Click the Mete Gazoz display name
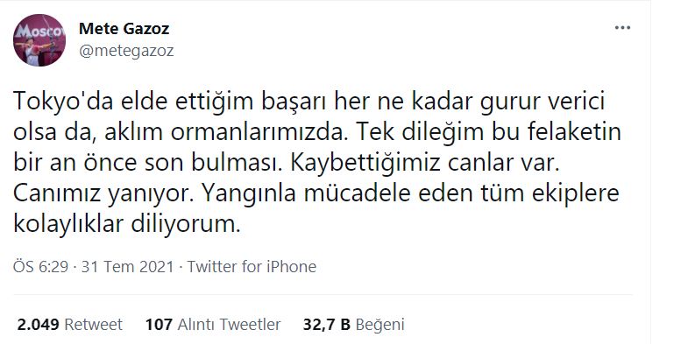Screen dimensions: 688x344 [124, 29]
